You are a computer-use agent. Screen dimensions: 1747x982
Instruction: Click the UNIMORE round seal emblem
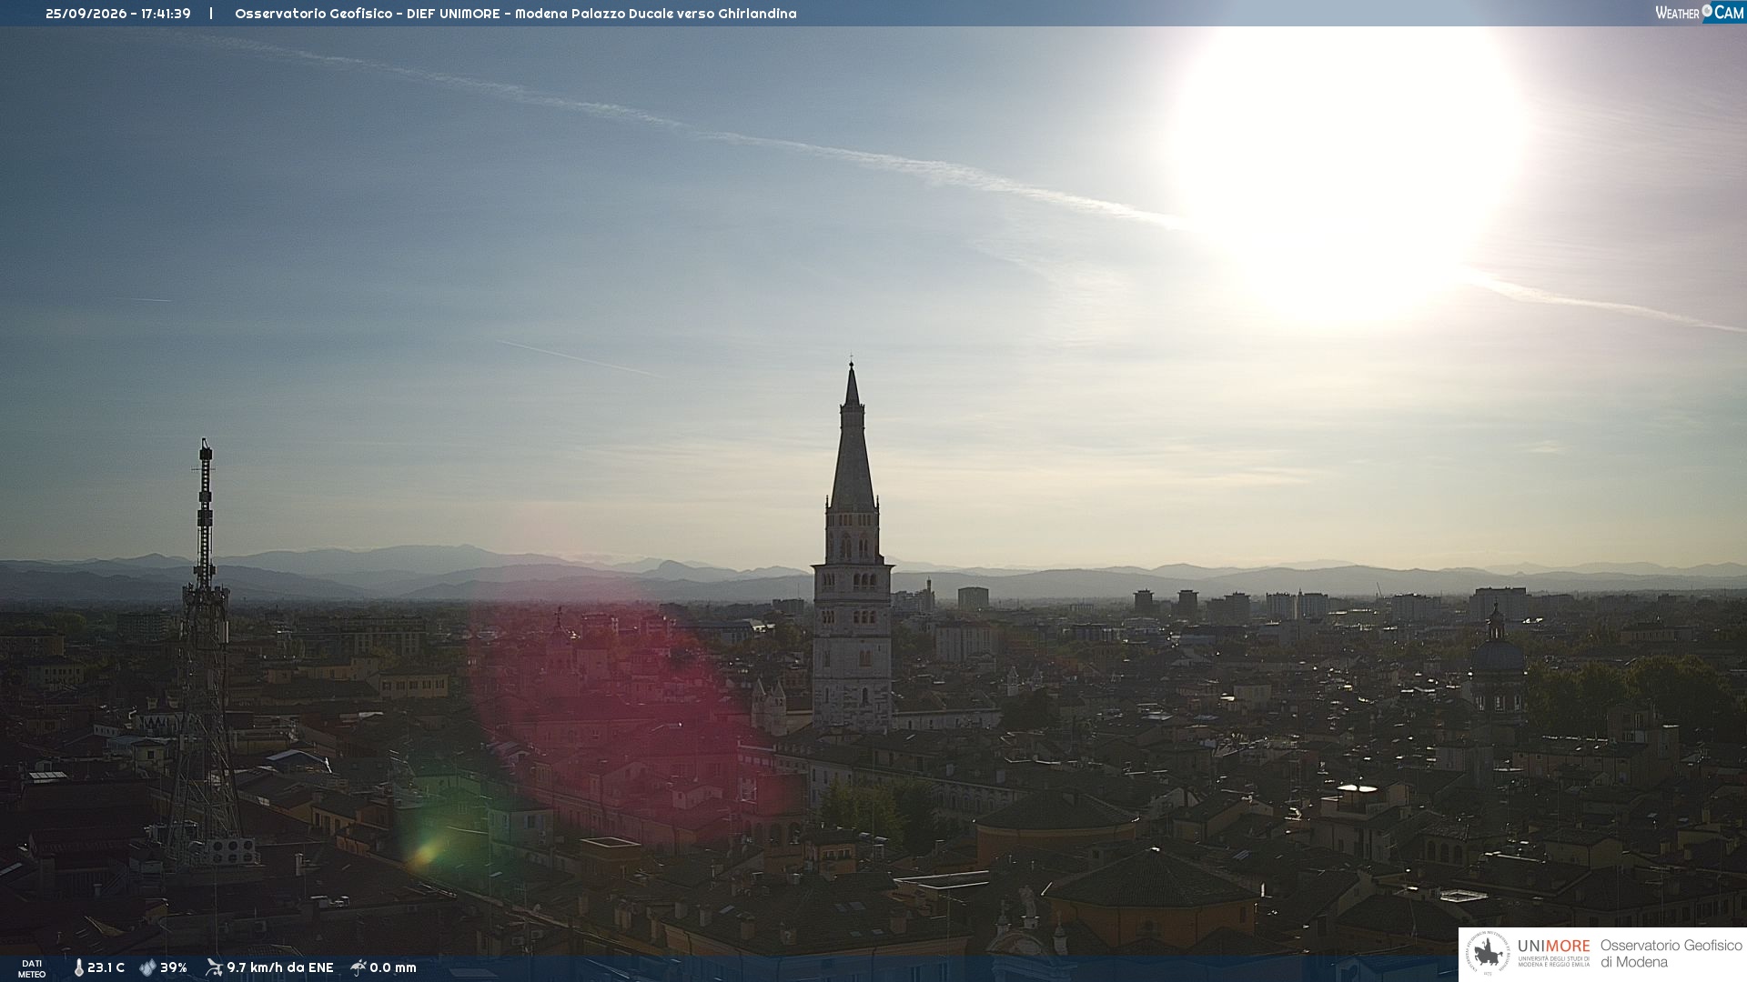1487,954
